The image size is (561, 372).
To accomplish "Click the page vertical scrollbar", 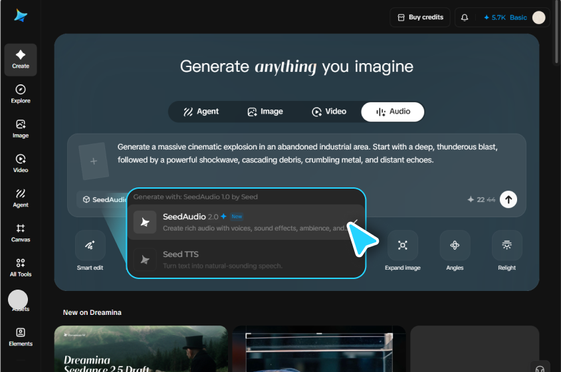I will (x=556, y=32).
